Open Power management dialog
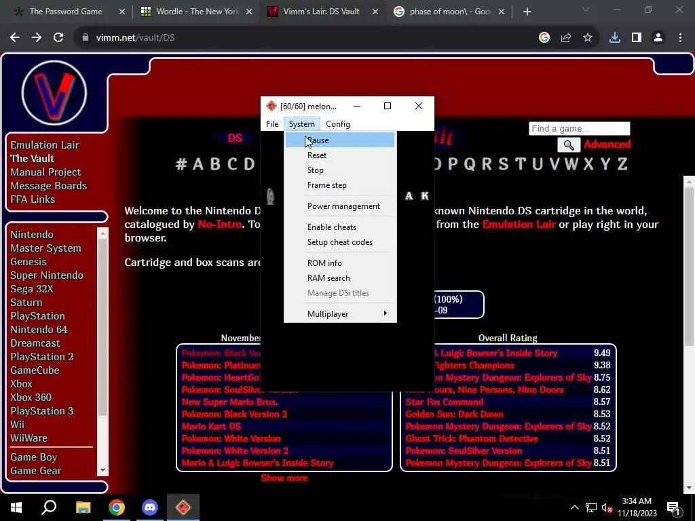 (339, 206)
